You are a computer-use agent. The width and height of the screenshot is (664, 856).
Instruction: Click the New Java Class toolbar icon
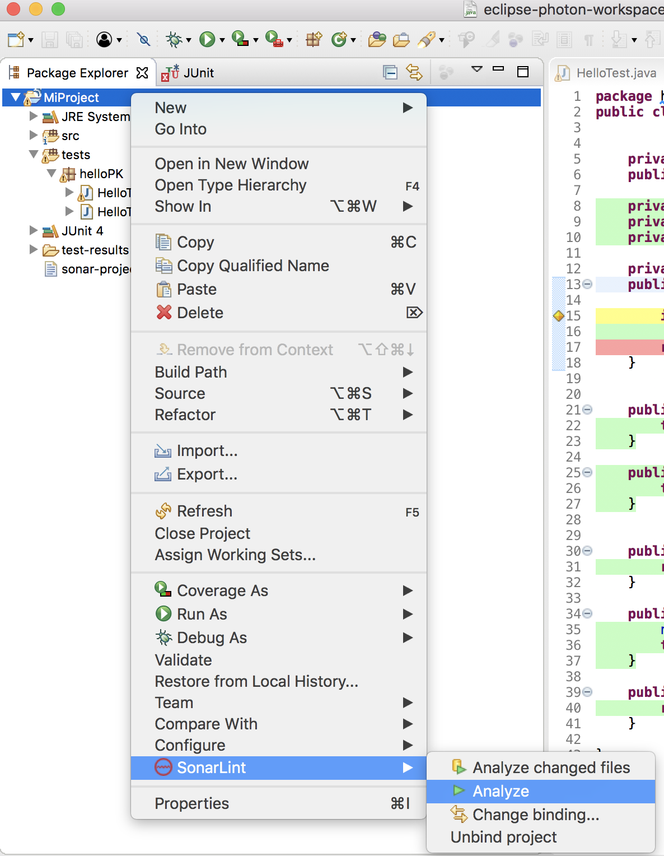pos(339,39)
